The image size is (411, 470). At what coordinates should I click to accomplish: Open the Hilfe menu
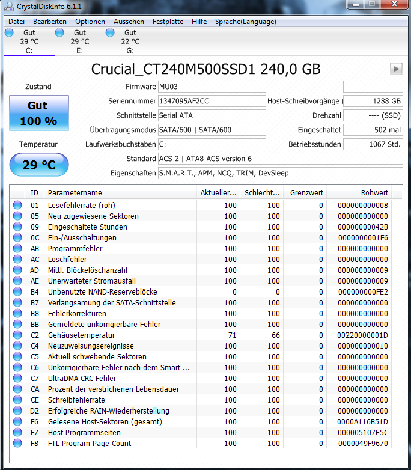199,22
